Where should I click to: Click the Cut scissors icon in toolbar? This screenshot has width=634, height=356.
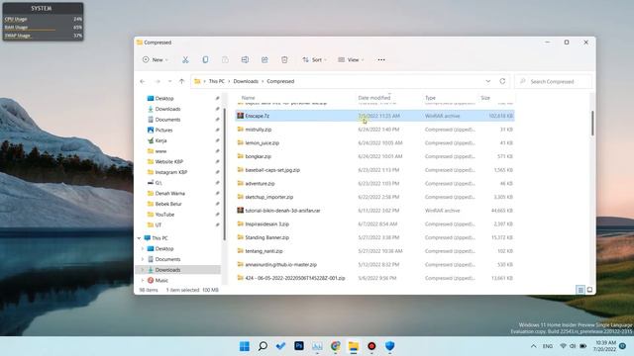tap(185, 59)
